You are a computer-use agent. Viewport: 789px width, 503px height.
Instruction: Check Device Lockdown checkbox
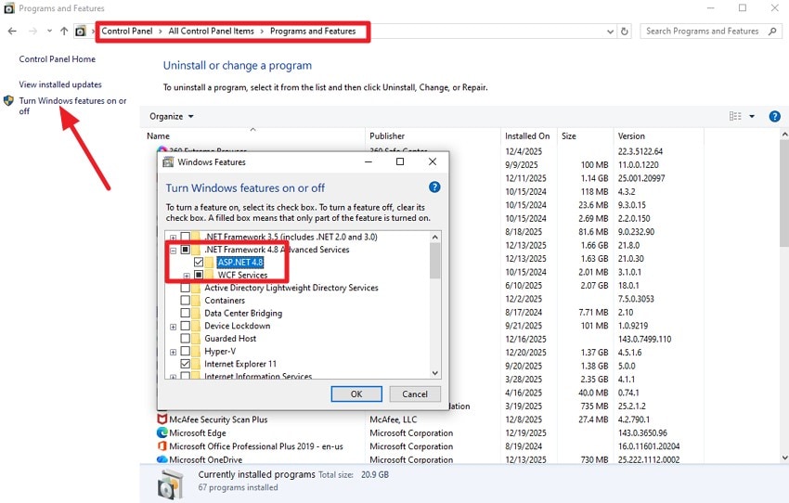[185, 326]
